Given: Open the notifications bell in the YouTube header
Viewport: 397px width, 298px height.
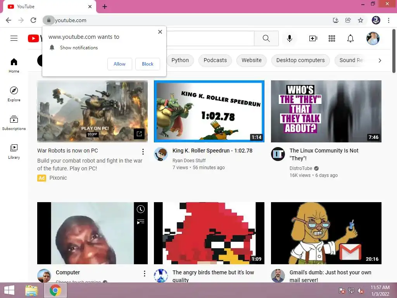Looking at the screenshot, I should click(x=350, y=38).
